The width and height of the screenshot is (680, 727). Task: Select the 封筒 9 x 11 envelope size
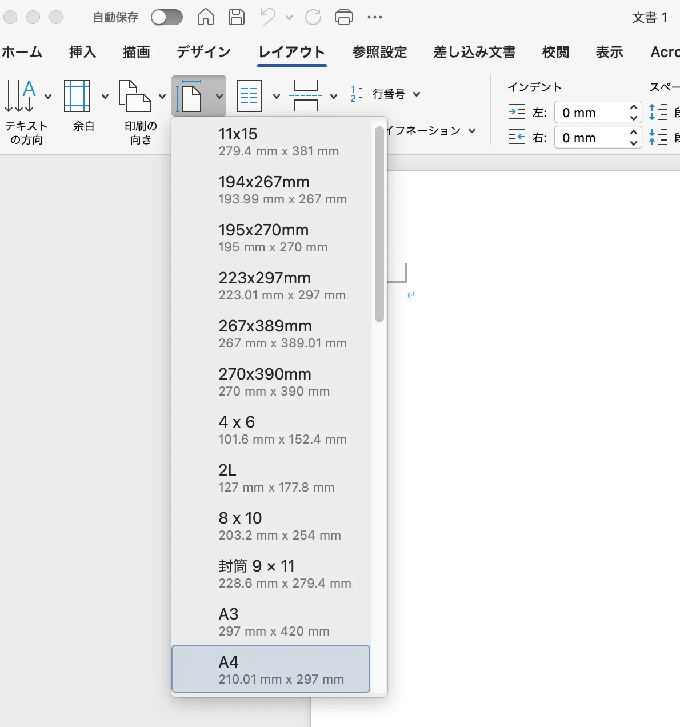(271, 574)
